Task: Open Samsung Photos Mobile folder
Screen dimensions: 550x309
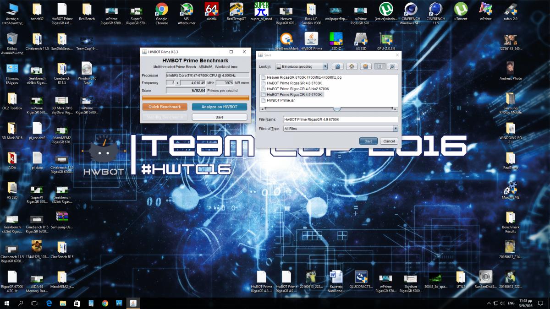Action: [511, 103]
